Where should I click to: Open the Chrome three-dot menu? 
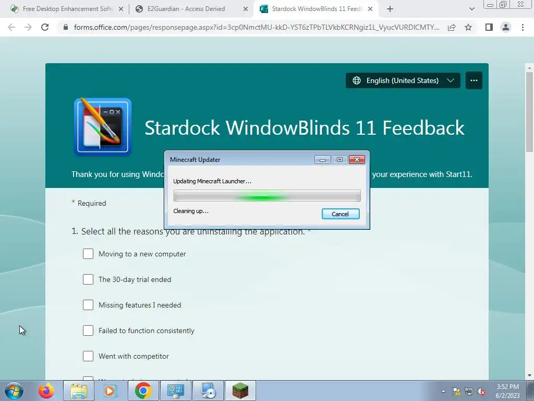pyautogui.click(x=523, y=27)
